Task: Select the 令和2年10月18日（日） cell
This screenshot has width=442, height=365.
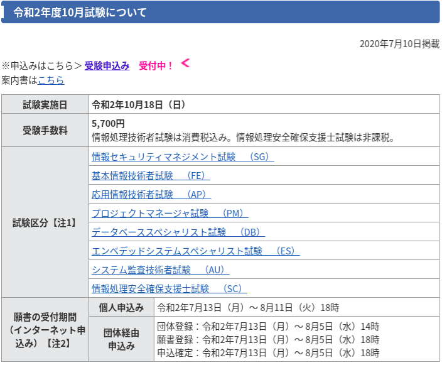Action: (264, 104)
